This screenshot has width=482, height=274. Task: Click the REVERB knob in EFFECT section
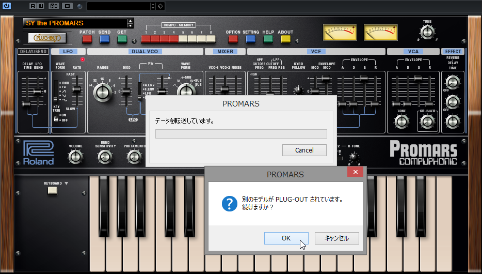pos(453,82)
